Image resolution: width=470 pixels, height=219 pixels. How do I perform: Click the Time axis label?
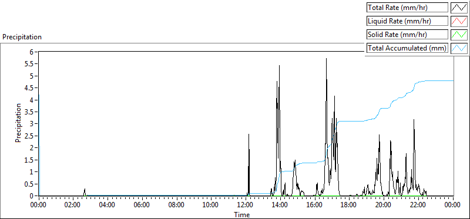[241, 214]
